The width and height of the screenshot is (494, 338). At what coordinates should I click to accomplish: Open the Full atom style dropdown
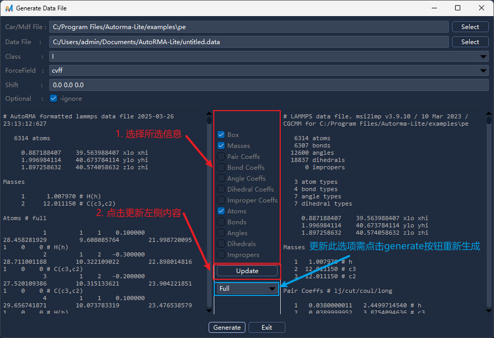pos(247,289)
